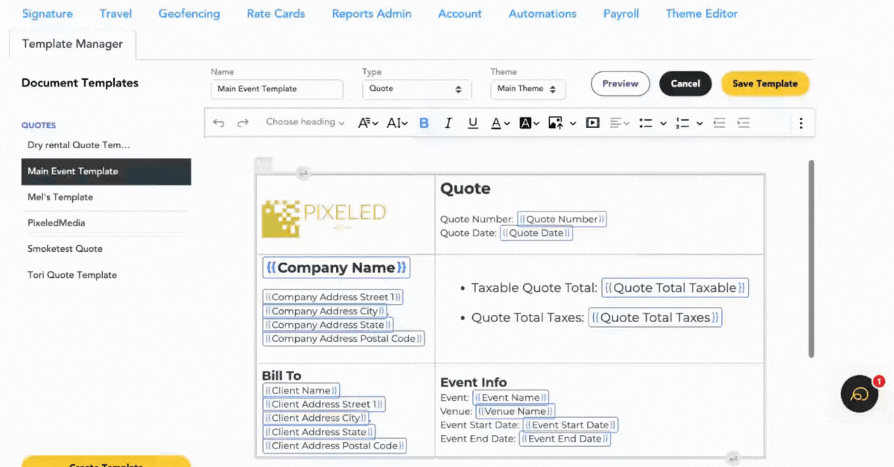Screen dimensions: 894x467
Task: Open the three-dot more options menu
Action: click(801, 123)
